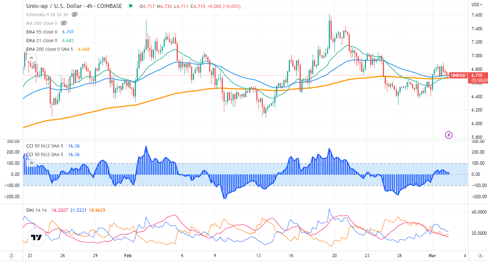
Task: Click the 7.000 level on price scale
Action: [x=477, y=56]
